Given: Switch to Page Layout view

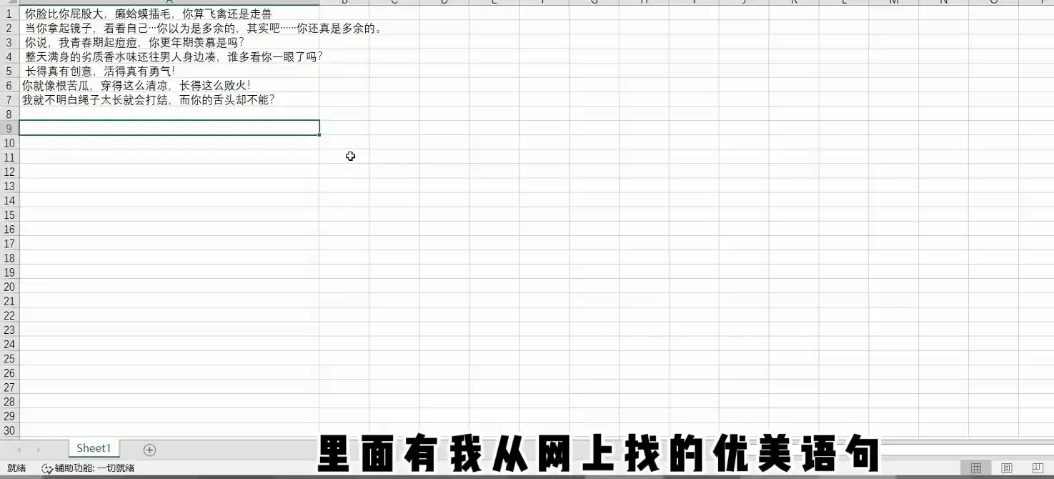Looking at the screenshot, I should [x=1007, y=468].
